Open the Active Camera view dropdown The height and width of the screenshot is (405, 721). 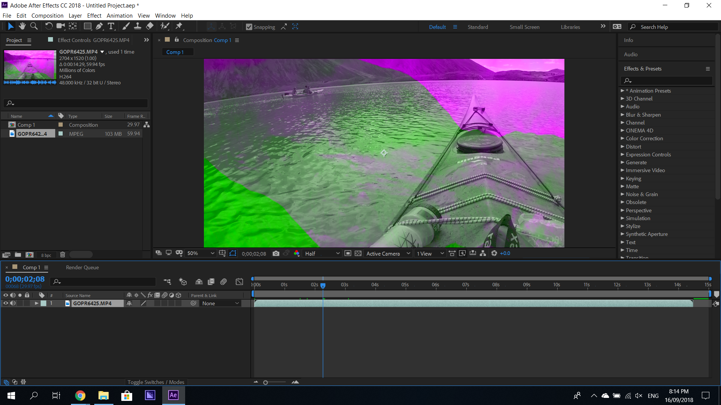pos(388,253)
